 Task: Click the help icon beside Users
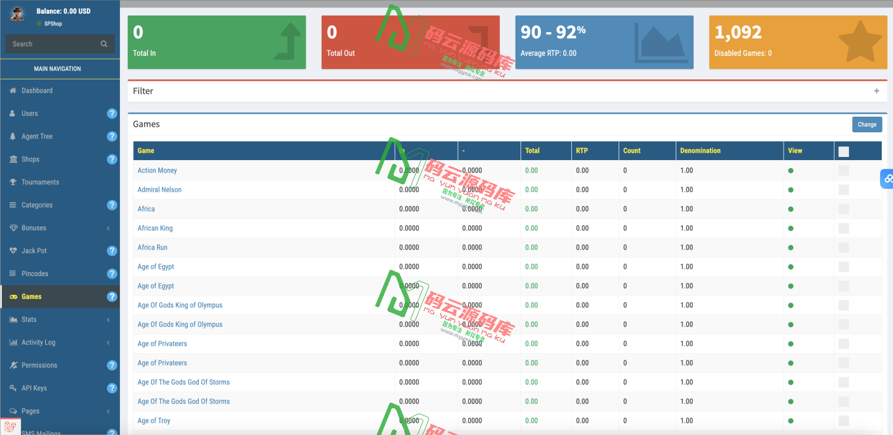pos(112,114)
